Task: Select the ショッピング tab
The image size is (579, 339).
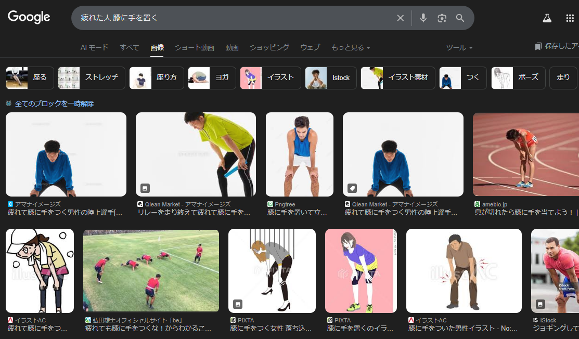Action: tap(269, 48)
